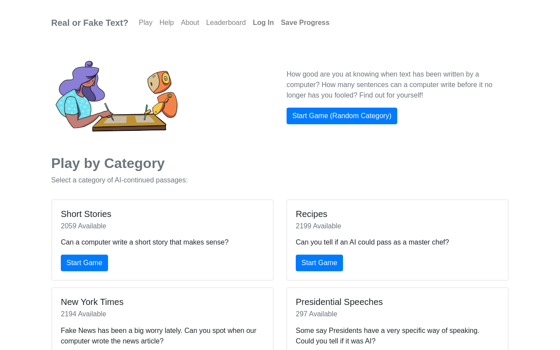Open the Help navigation item
This screenshot has height=350, width=560.
[167, 23]
